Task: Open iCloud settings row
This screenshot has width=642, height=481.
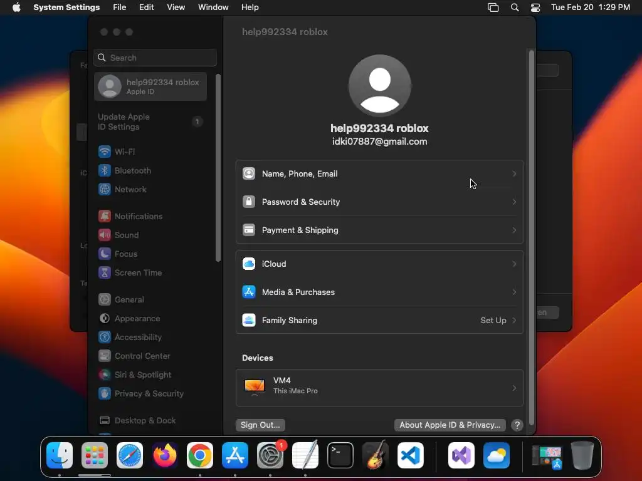Action: 379,264
